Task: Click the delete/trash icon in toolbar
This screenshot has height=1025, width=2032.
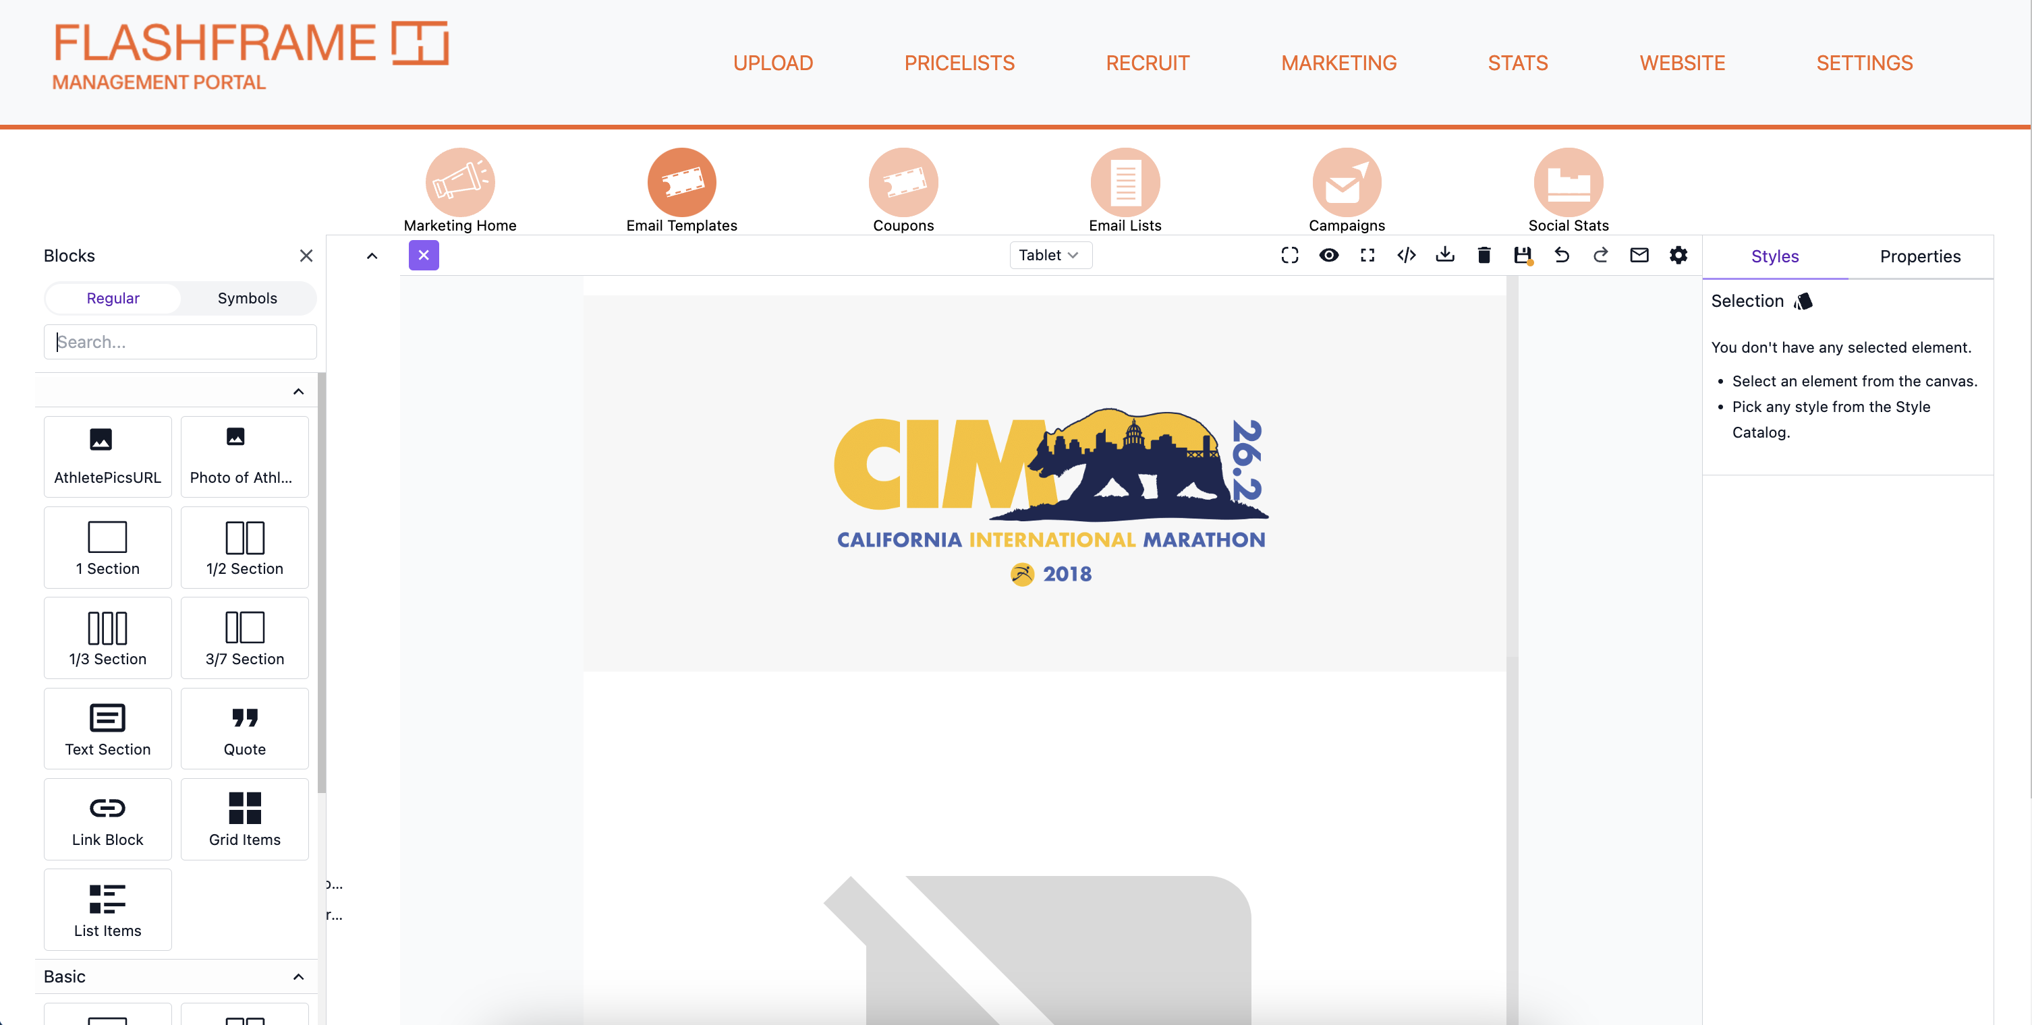Action: pyautogui.click(x=1484, y=255)
